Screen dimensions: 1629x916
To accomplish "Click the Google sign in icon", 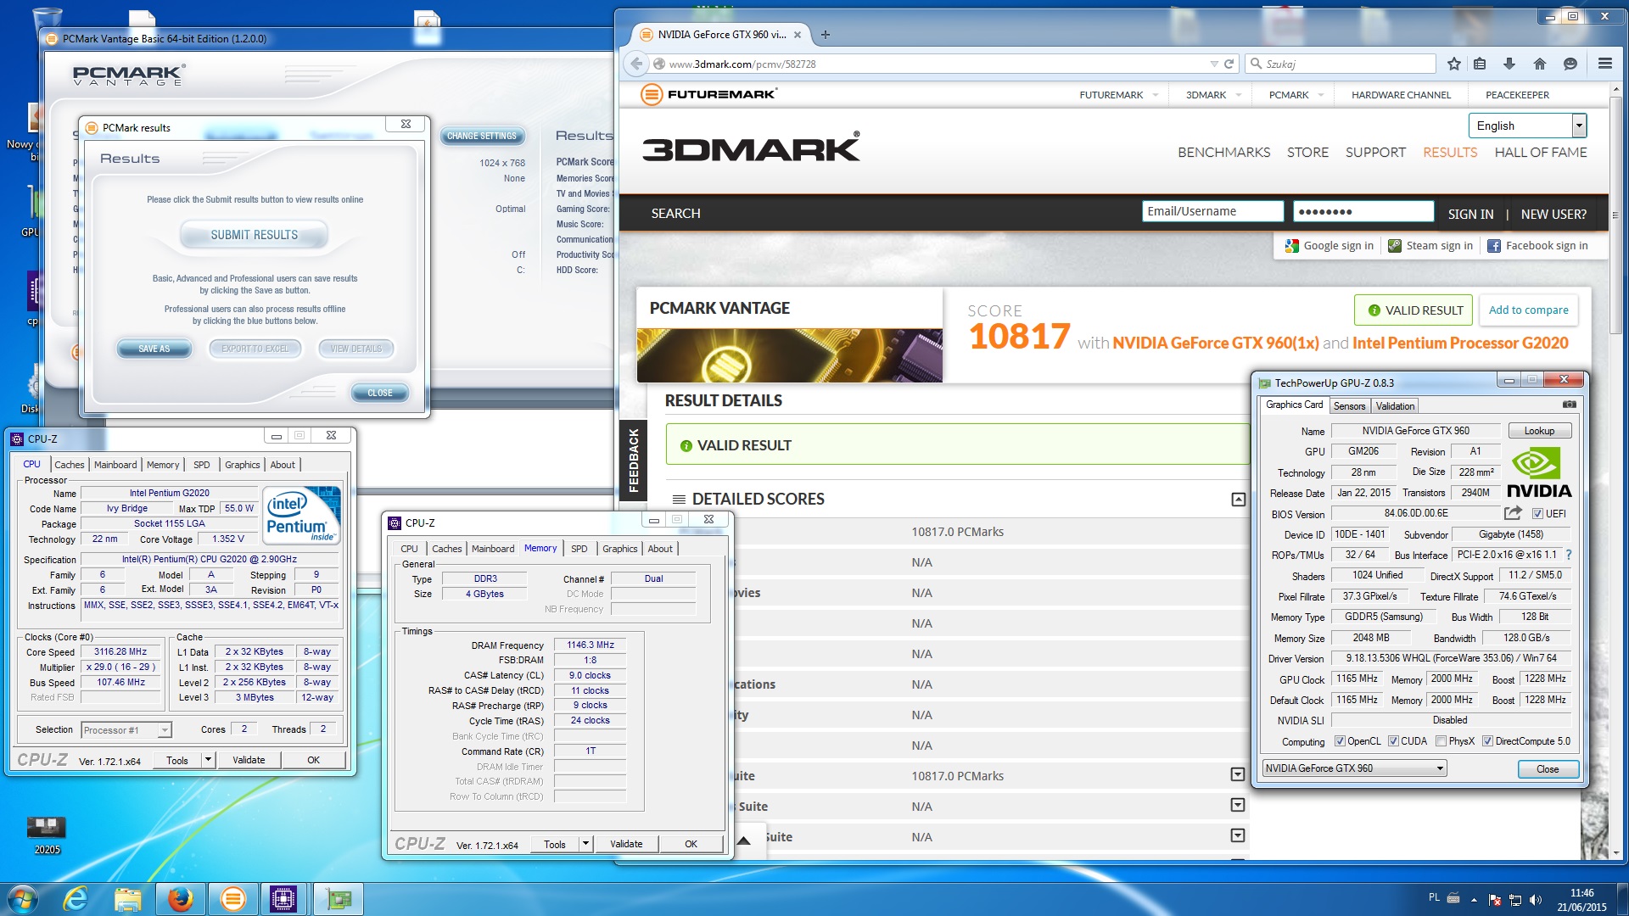I will (x=1292, y=246).
